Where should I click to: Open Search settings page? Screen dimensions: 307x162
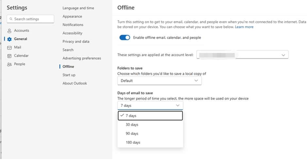(68, 50)
